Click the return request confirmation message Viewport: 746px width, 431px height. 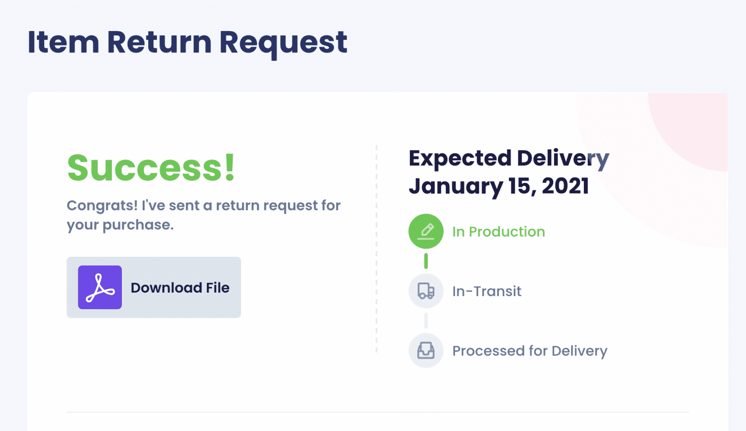(x=203, y=215)
